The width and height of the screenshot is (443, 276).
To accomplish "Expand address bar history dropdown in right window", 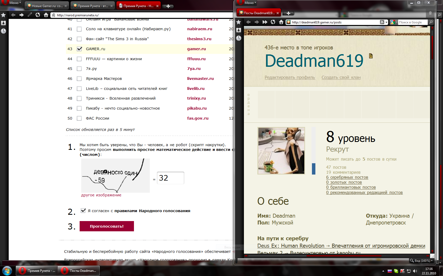I will coord(387,22).
